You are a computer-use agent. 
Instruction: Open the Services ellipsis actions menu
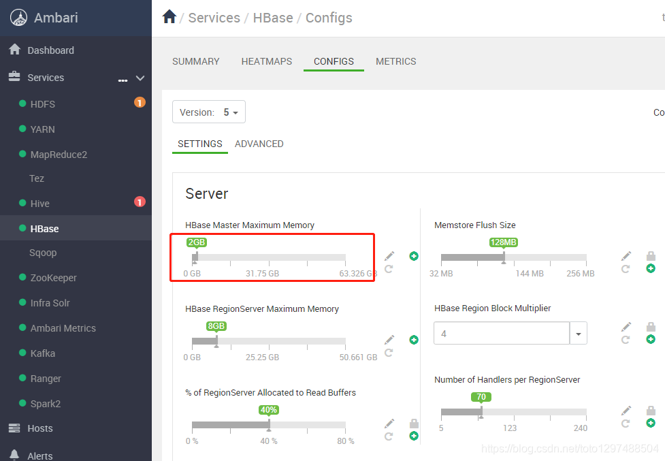pos(123,80)
